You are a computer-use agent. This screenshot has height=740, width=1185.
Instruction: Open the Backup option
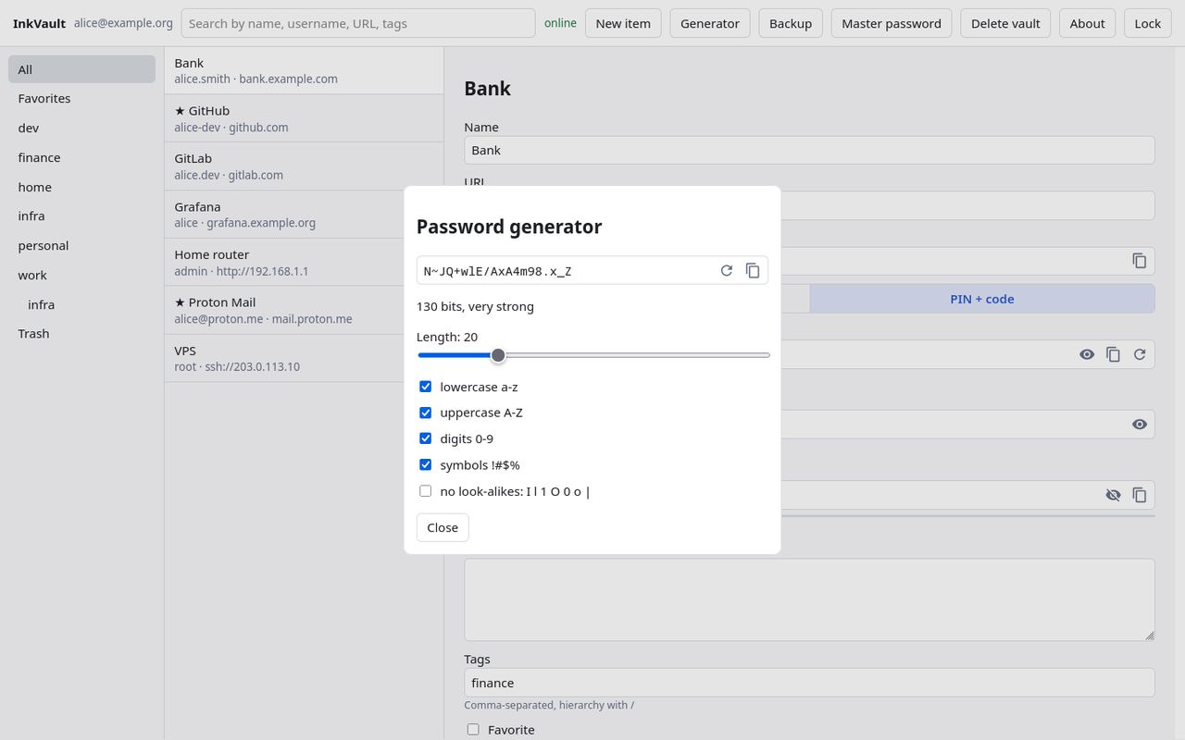791,23
